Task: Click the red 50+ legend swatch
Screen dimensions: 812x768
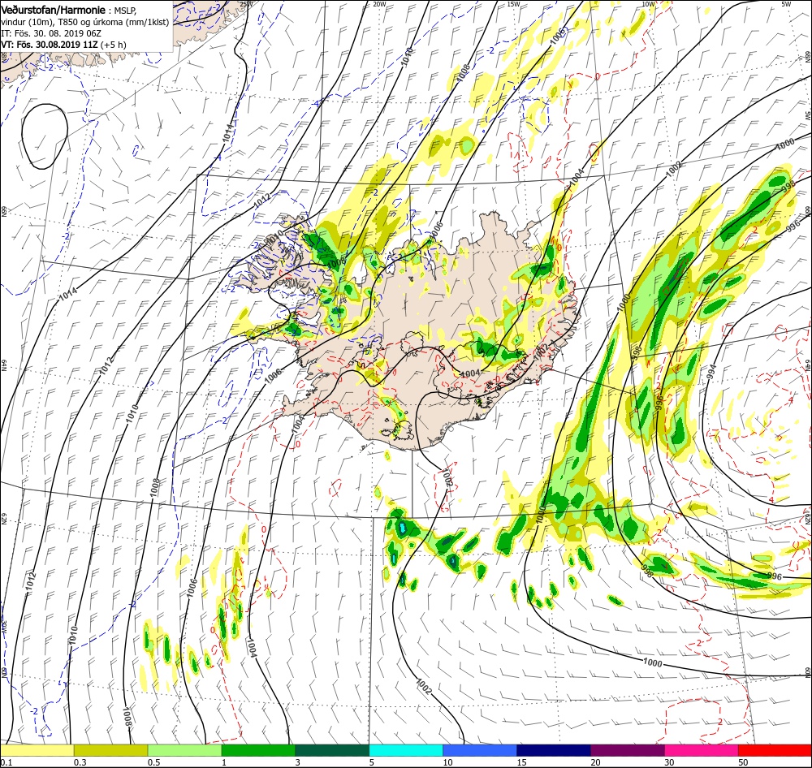Action: tap(775, 750)
